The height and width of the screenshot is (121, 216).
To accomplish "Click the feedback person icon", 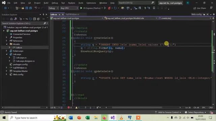I will (x=211, y=8).
